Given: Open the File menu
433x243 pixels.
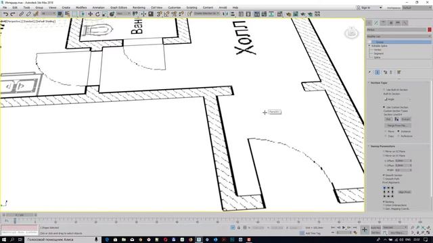Looking at the screenshot, I should (x=5, y=7).
